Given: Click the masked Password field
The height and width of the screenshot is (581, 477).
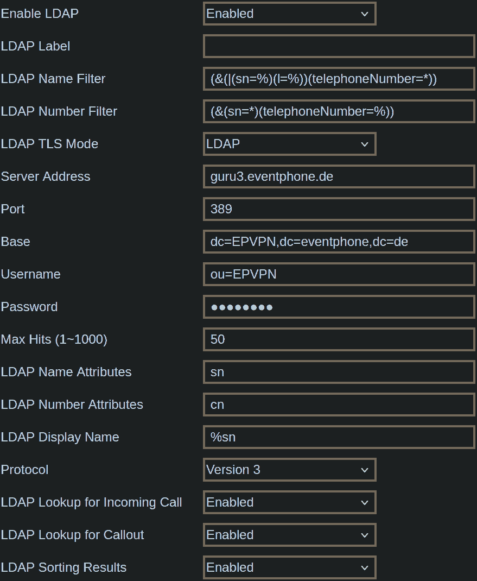Looking at the screenshot, I should click(x=339, y=307).
